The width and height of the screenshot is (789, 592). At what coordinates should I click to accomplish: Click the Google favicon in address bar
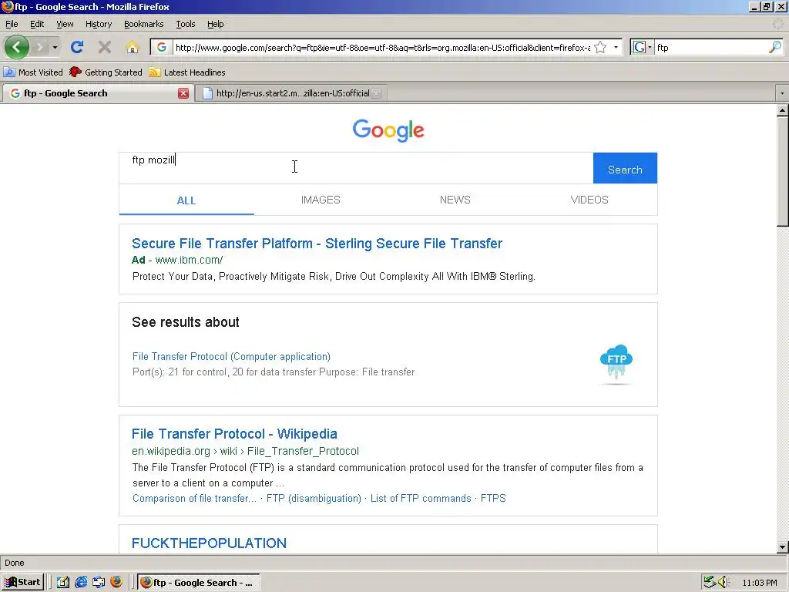162,47
